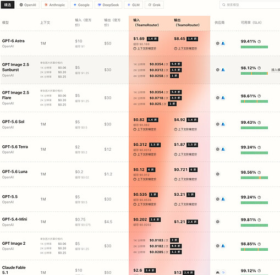Click availability bar for GPT-6 Astra

click(x=254, y=47)
